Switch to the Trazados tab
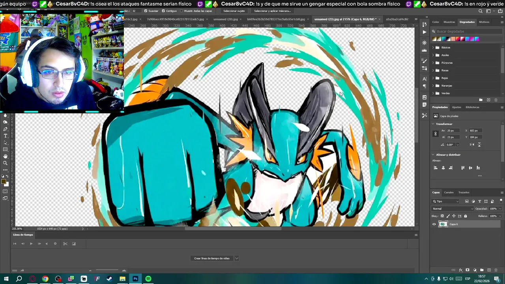The height and width of the screenshot is (284, 505). click(464, 192)
